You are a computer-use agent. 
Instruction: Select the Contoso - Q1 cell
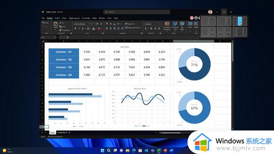(x=64, y=52)
